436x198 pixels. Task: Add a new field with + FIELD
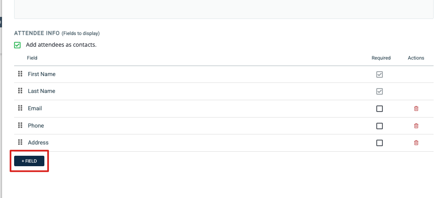tap(29, 161)
